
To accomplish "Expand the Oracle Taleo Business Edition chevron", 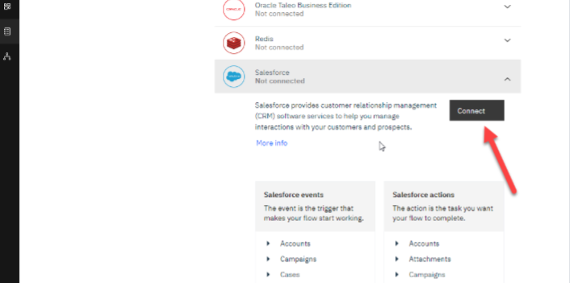I will (507, 7).
